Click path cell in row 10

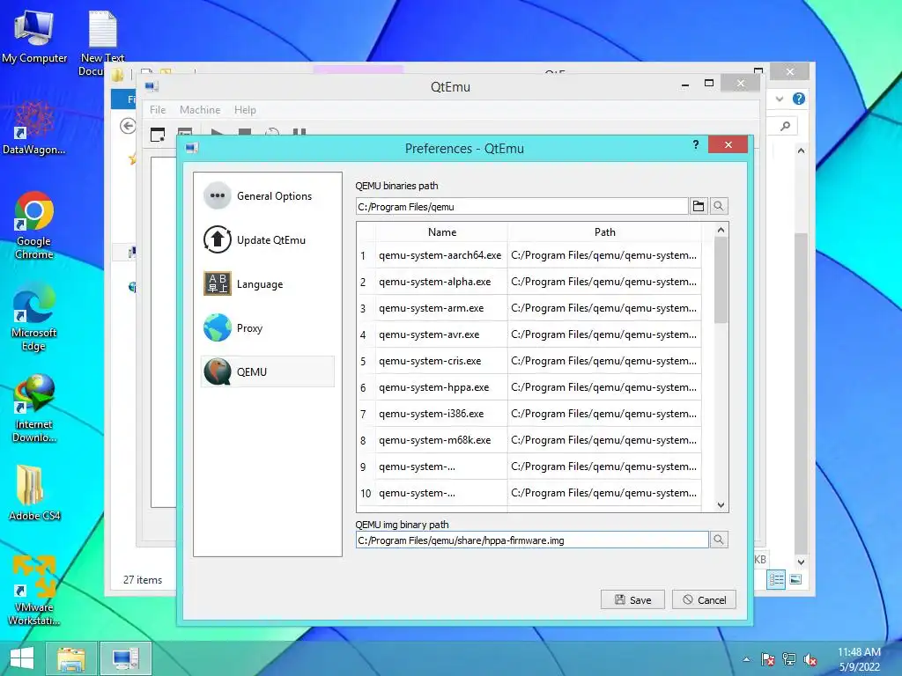(x=604, y=493)
